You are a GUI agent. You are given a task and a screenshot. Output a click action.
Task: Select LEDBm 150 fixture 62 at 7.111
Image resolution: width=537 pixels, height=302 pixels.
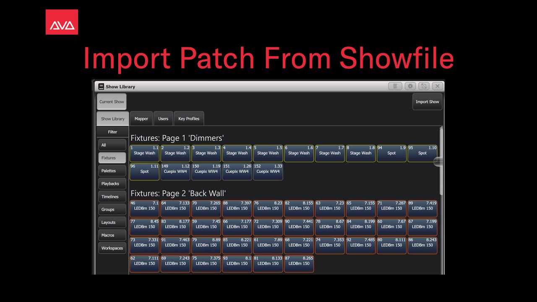tap(144, 264)
